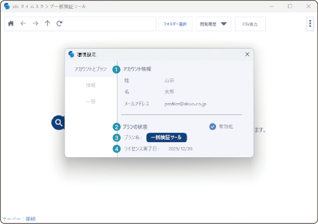Screen dimensions: 318x224
Task: Click the CSV出力 button
Action: 250,24
